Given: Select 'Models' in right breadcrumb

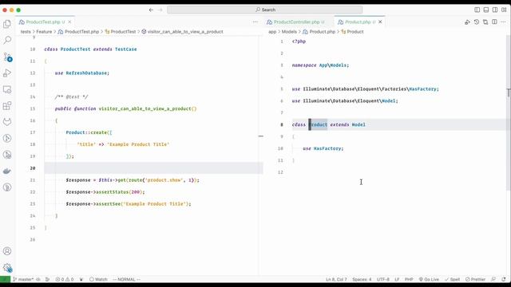Looking at the screenshot, I should coord(289,32).
